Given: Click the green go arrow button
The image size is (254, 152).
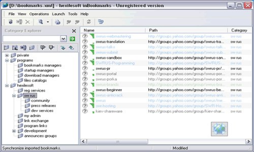Looking at the screenshot, I should coord(72,39).
